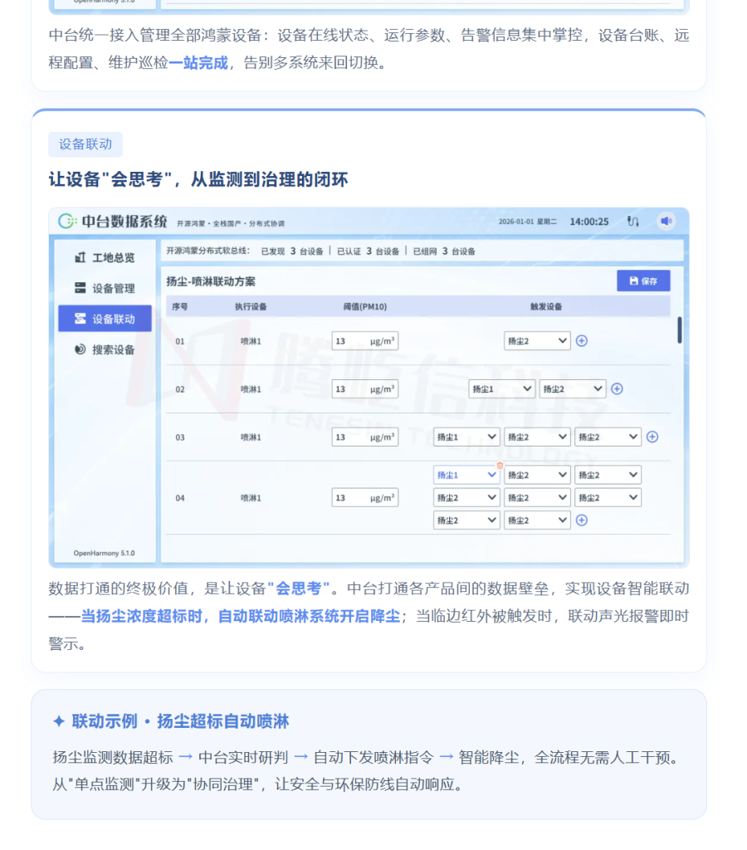The width and height of the screenshot is (747, 850).
Task: Click the 喷淋1 device cell in row 04
Action: pos(251,498)
